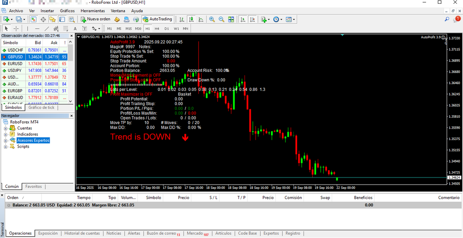Select the text label tool

[85, 29]
